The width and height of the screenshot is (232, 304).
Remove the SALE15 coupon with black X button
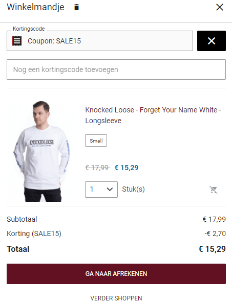(212, 41)
